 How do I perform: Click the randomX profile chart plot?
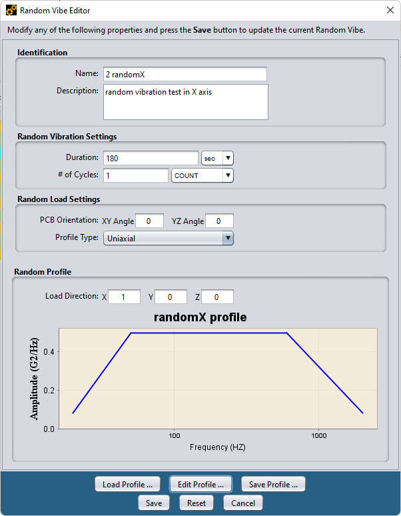218,378
